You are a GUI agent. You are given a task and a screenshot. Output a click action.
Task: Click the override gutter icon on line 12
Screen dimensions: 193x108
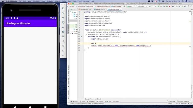[81, 37]
